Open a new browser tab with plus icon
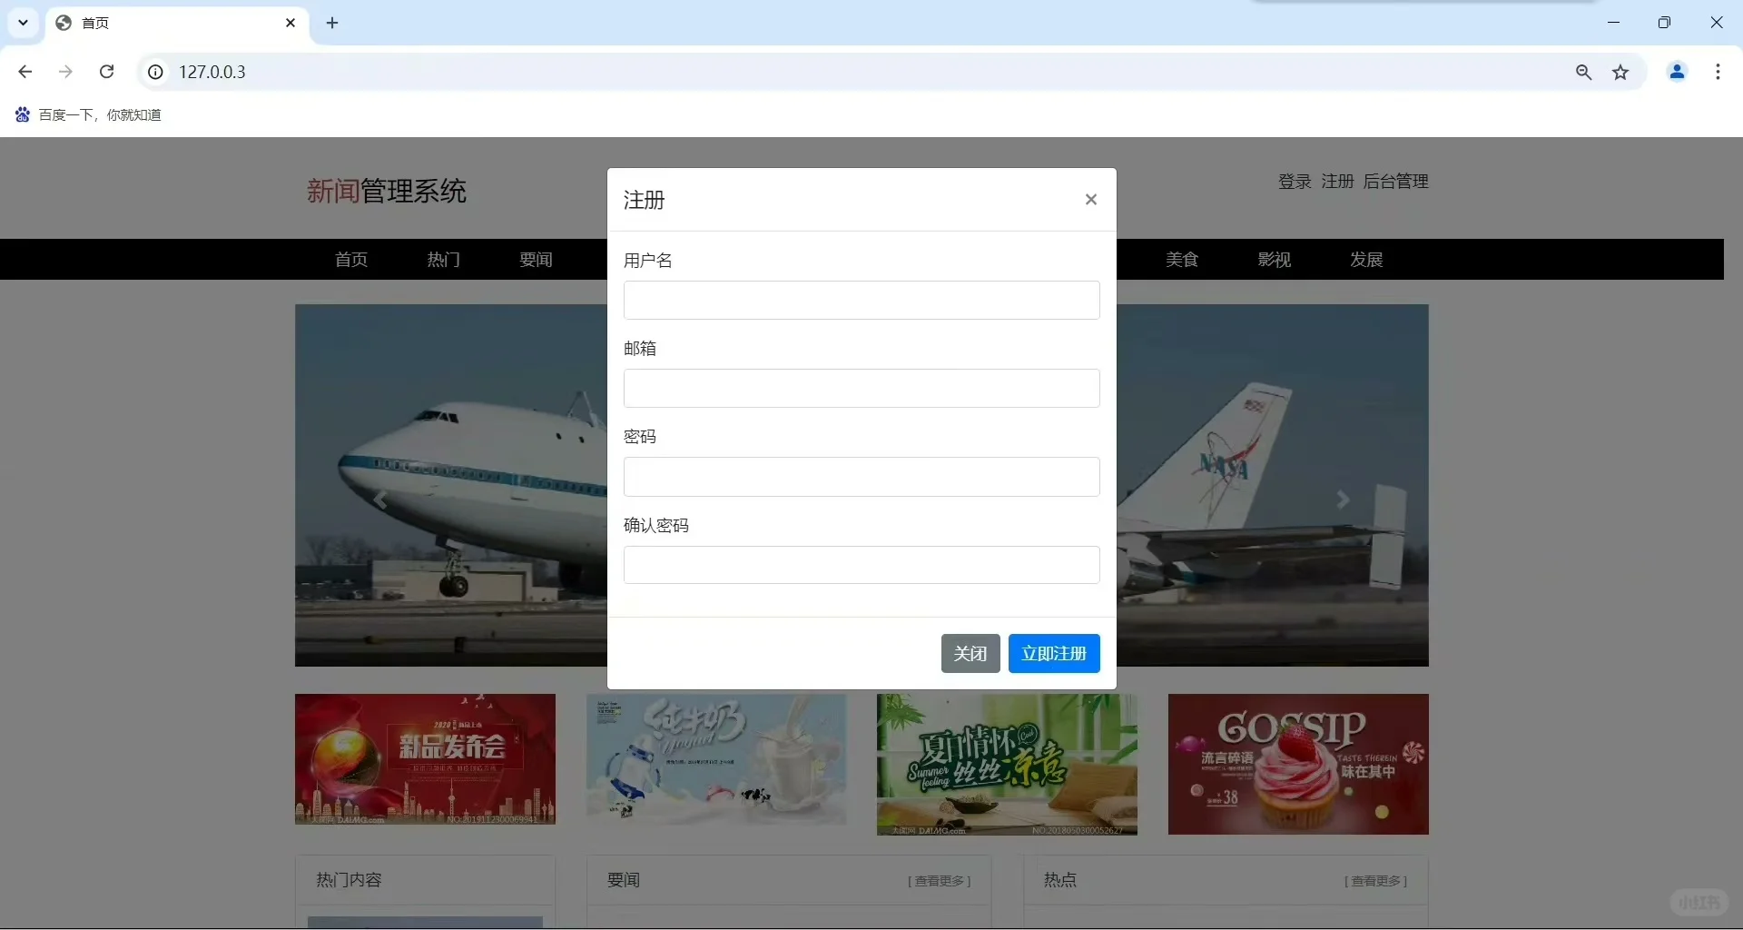The width and height of the screenshot is (1743, 930). [332, 23]
